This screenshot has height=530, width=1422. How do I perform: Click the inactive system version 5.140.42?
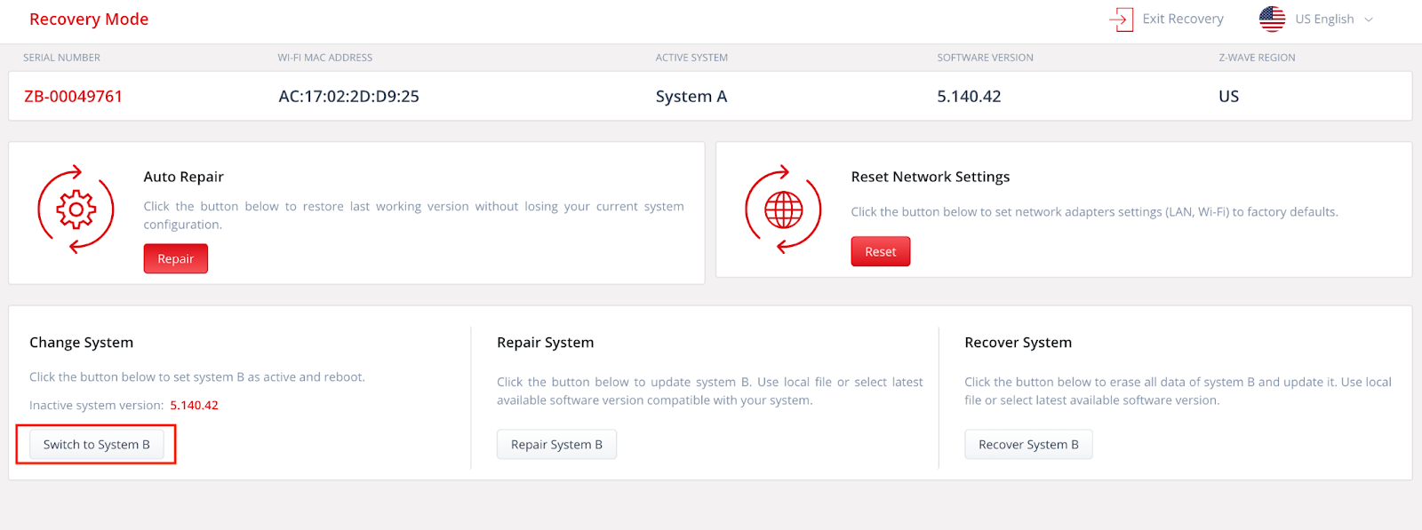194,405
